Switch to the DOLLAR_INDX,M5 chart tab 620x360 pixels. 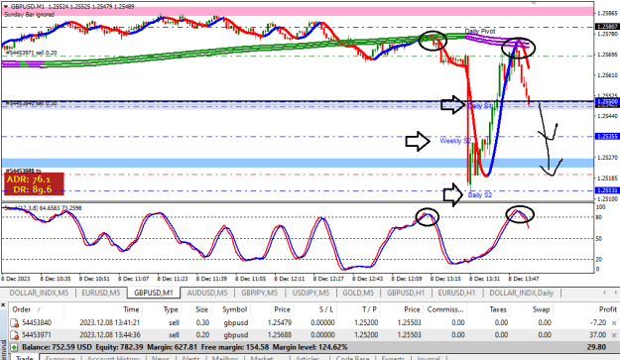coord(39,293)
